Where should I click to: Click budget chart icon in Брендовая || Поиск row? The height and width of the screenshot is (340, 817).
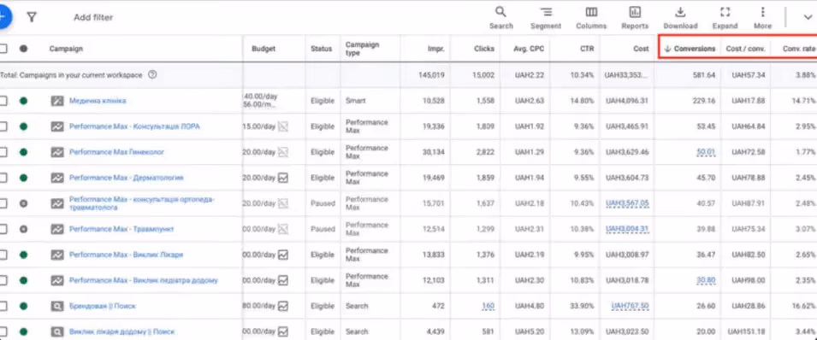pyautogui.click(x=282, y=306)
